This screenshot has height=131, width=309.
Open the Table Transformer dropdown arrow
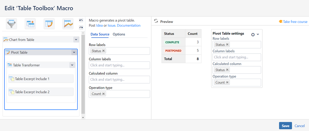click(72, 65)
